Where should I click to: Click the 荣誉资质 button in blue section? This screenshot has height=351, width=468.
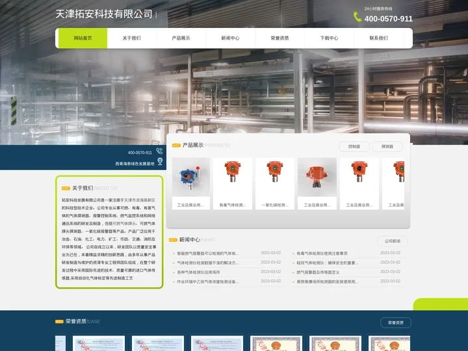click(395, 322)
